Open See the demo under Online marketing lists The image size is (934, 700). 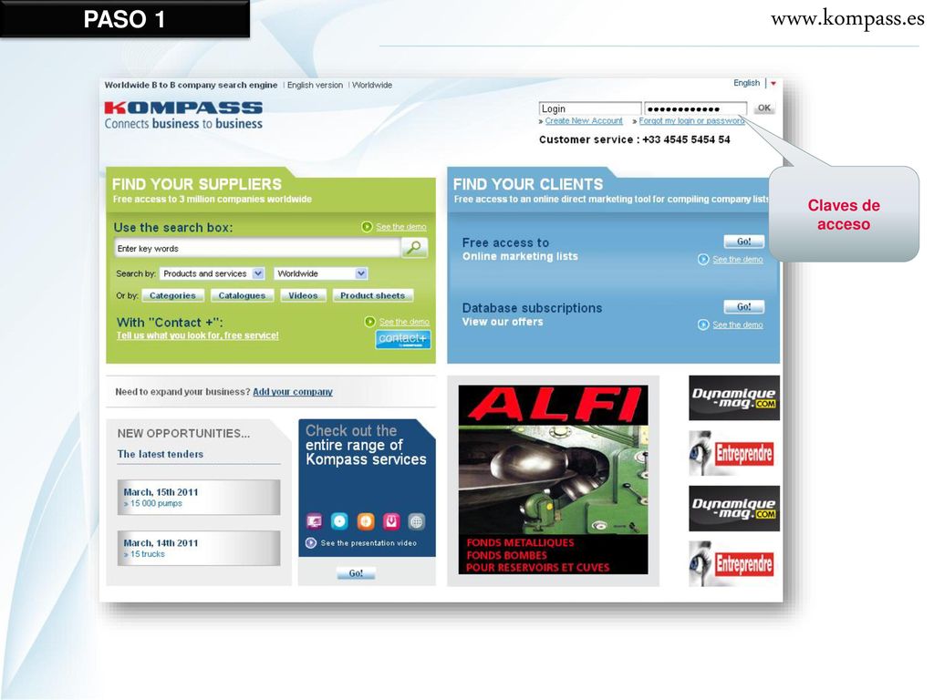coord(738,260)
